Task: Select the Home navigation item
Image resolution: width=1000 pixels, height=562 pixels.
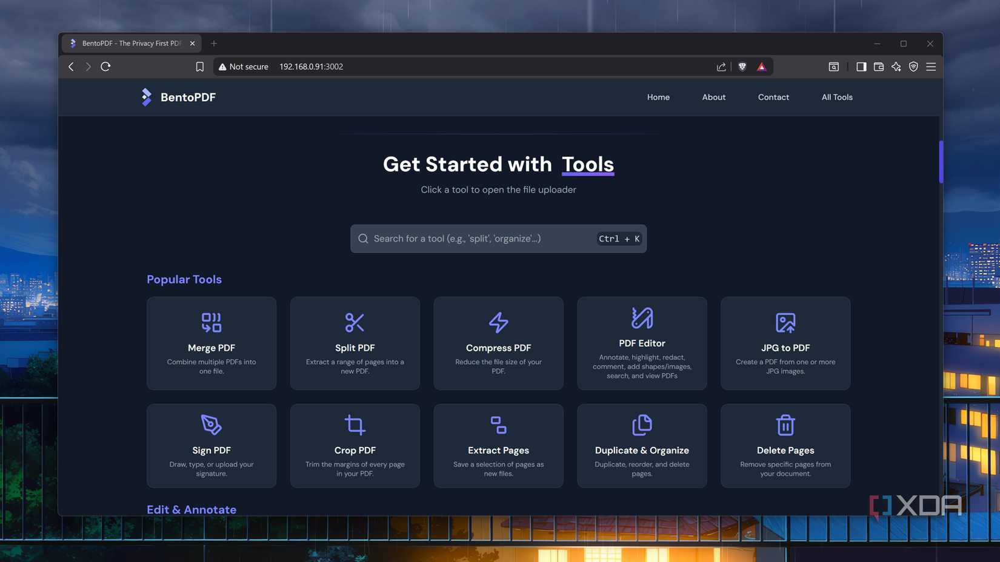Action: 658,97
